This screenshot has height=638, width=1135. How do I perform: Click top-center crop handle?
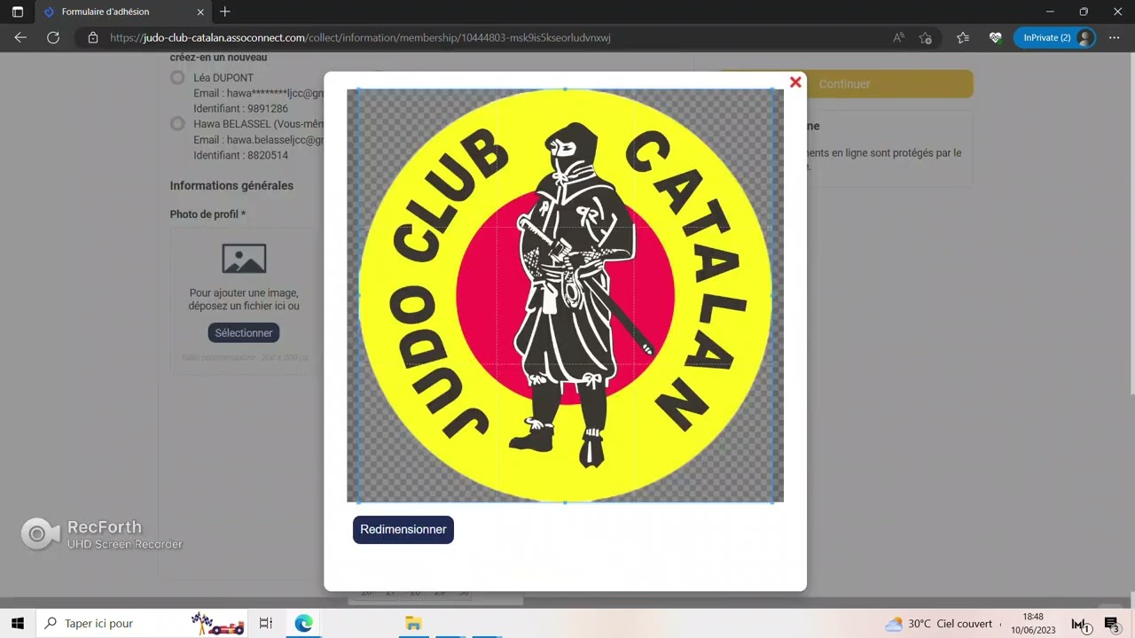[566, 89]
